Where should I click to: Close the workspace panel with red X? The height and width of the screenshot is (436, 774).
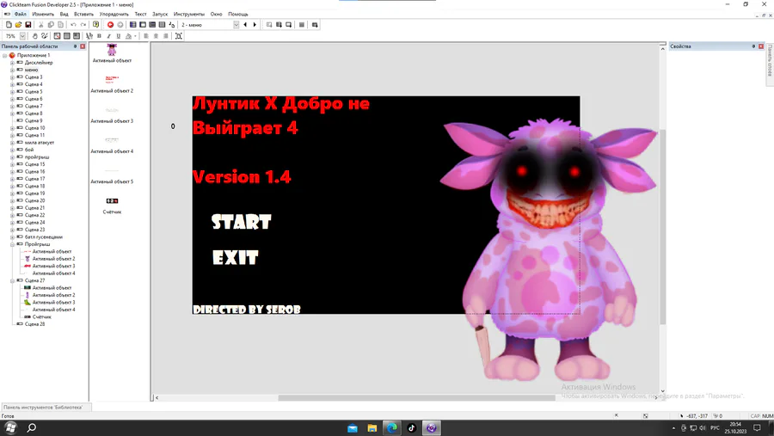[x=83, y=46]
